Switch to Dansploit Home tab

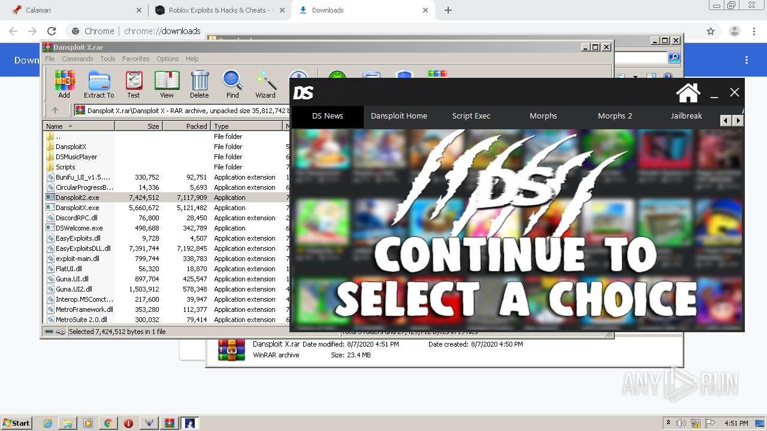[399, 116]
